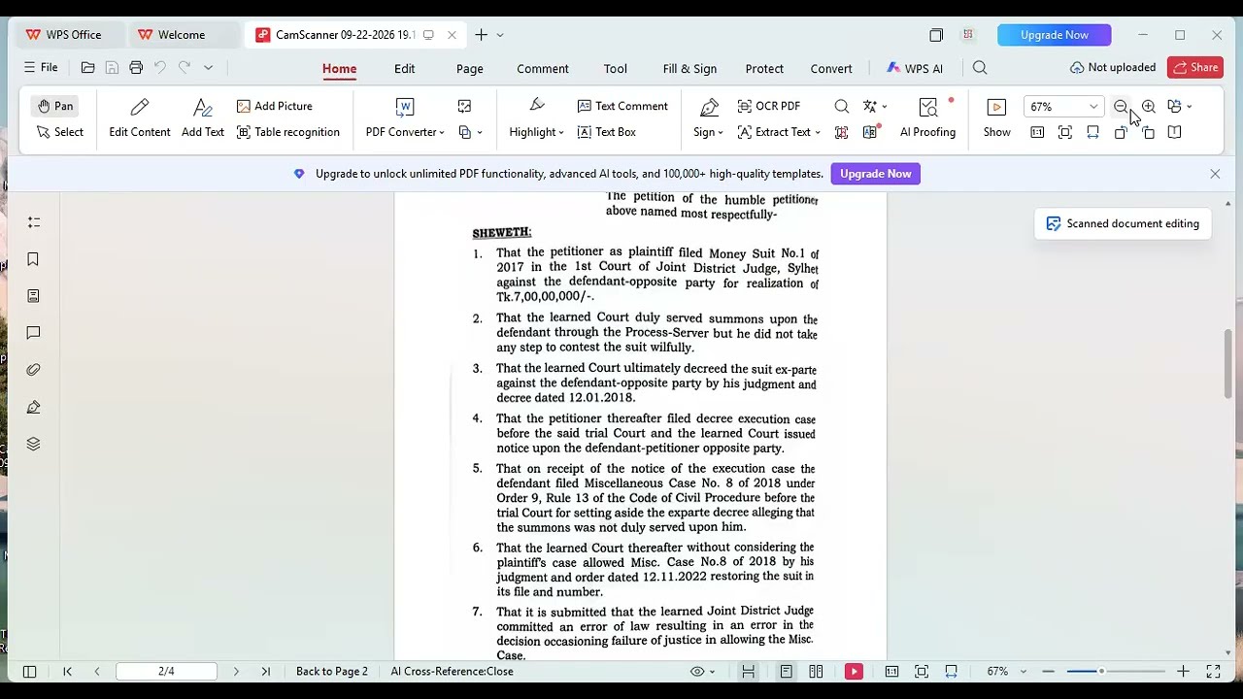
Task: Expand the Sign dropdown
Action: (x=721, y=133)
